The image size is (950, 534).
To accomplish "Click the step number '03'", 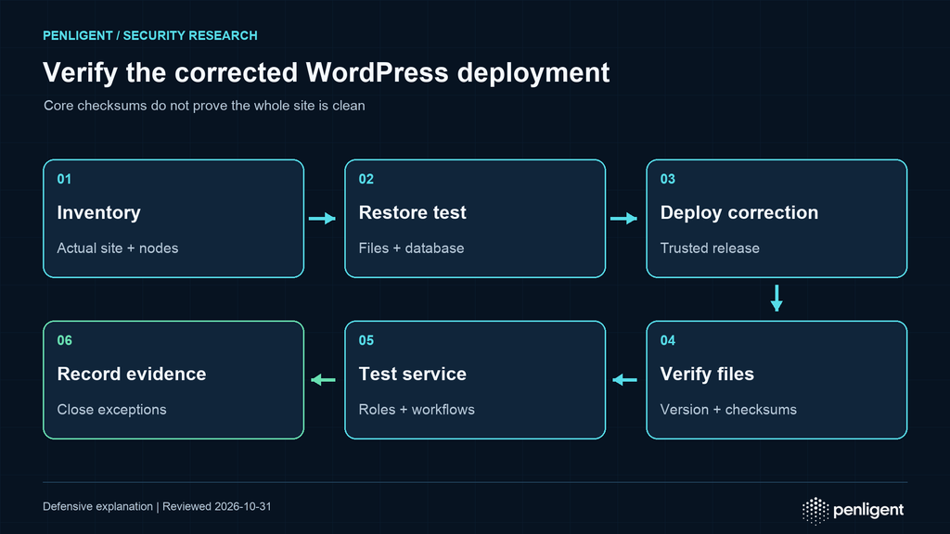I will [668, 179].
